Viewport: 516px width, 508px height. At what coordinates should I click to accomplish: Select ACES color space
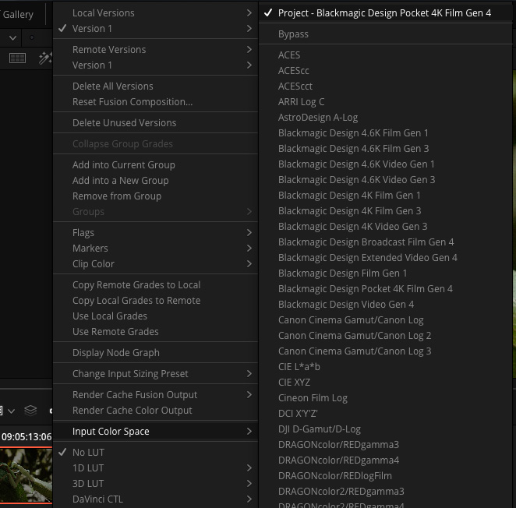(x=385, y=55)
